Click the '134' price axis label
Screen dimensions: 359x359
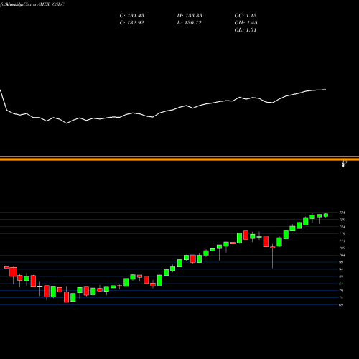342,213
